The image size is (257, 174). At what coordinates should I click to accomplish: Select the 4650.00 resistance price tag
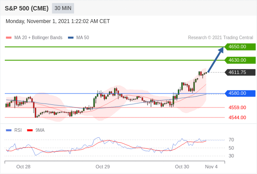(240, 47)
